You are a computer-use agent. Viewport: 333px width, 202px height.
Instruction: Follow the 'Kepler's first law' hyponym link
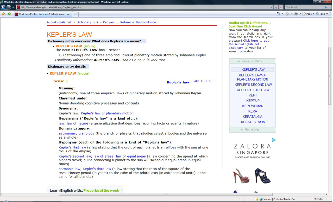click(72, 147)
